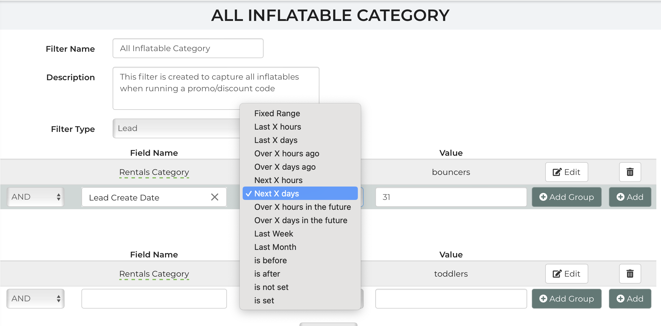
Task: Click Edit button in toddlers row
Action: coord(566,274)
